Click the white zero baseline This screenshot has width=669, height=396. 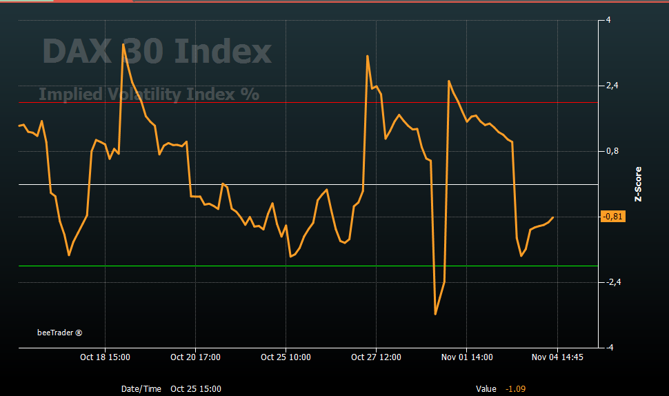308,184
